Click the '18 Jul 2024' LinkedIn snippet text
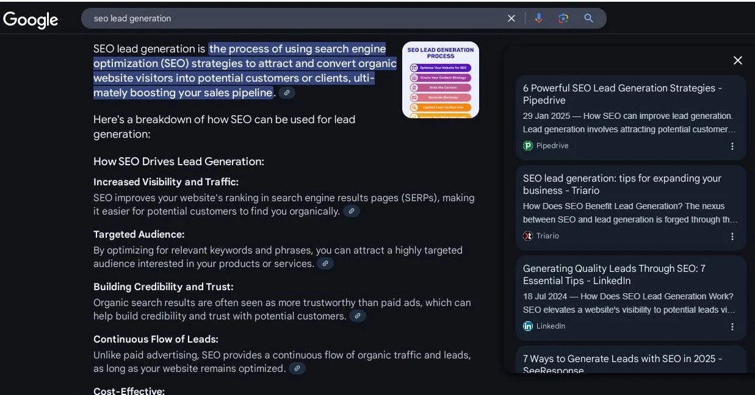Screen dimensions: 755x395 tap(629, 303)
